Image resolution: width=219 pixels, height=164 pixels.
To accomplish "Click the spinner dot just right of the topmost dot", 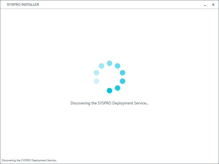I will point(117,66).
